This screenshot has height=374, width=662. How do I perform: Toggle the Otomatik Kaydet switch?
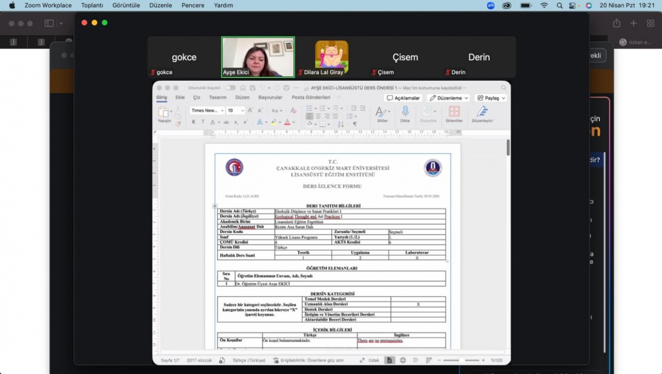tap(230, 88)
